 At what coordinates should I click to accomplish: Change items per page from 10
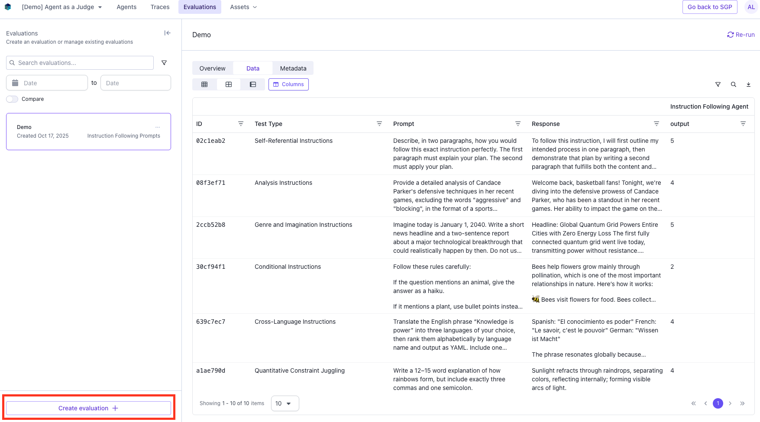point(285,403)
